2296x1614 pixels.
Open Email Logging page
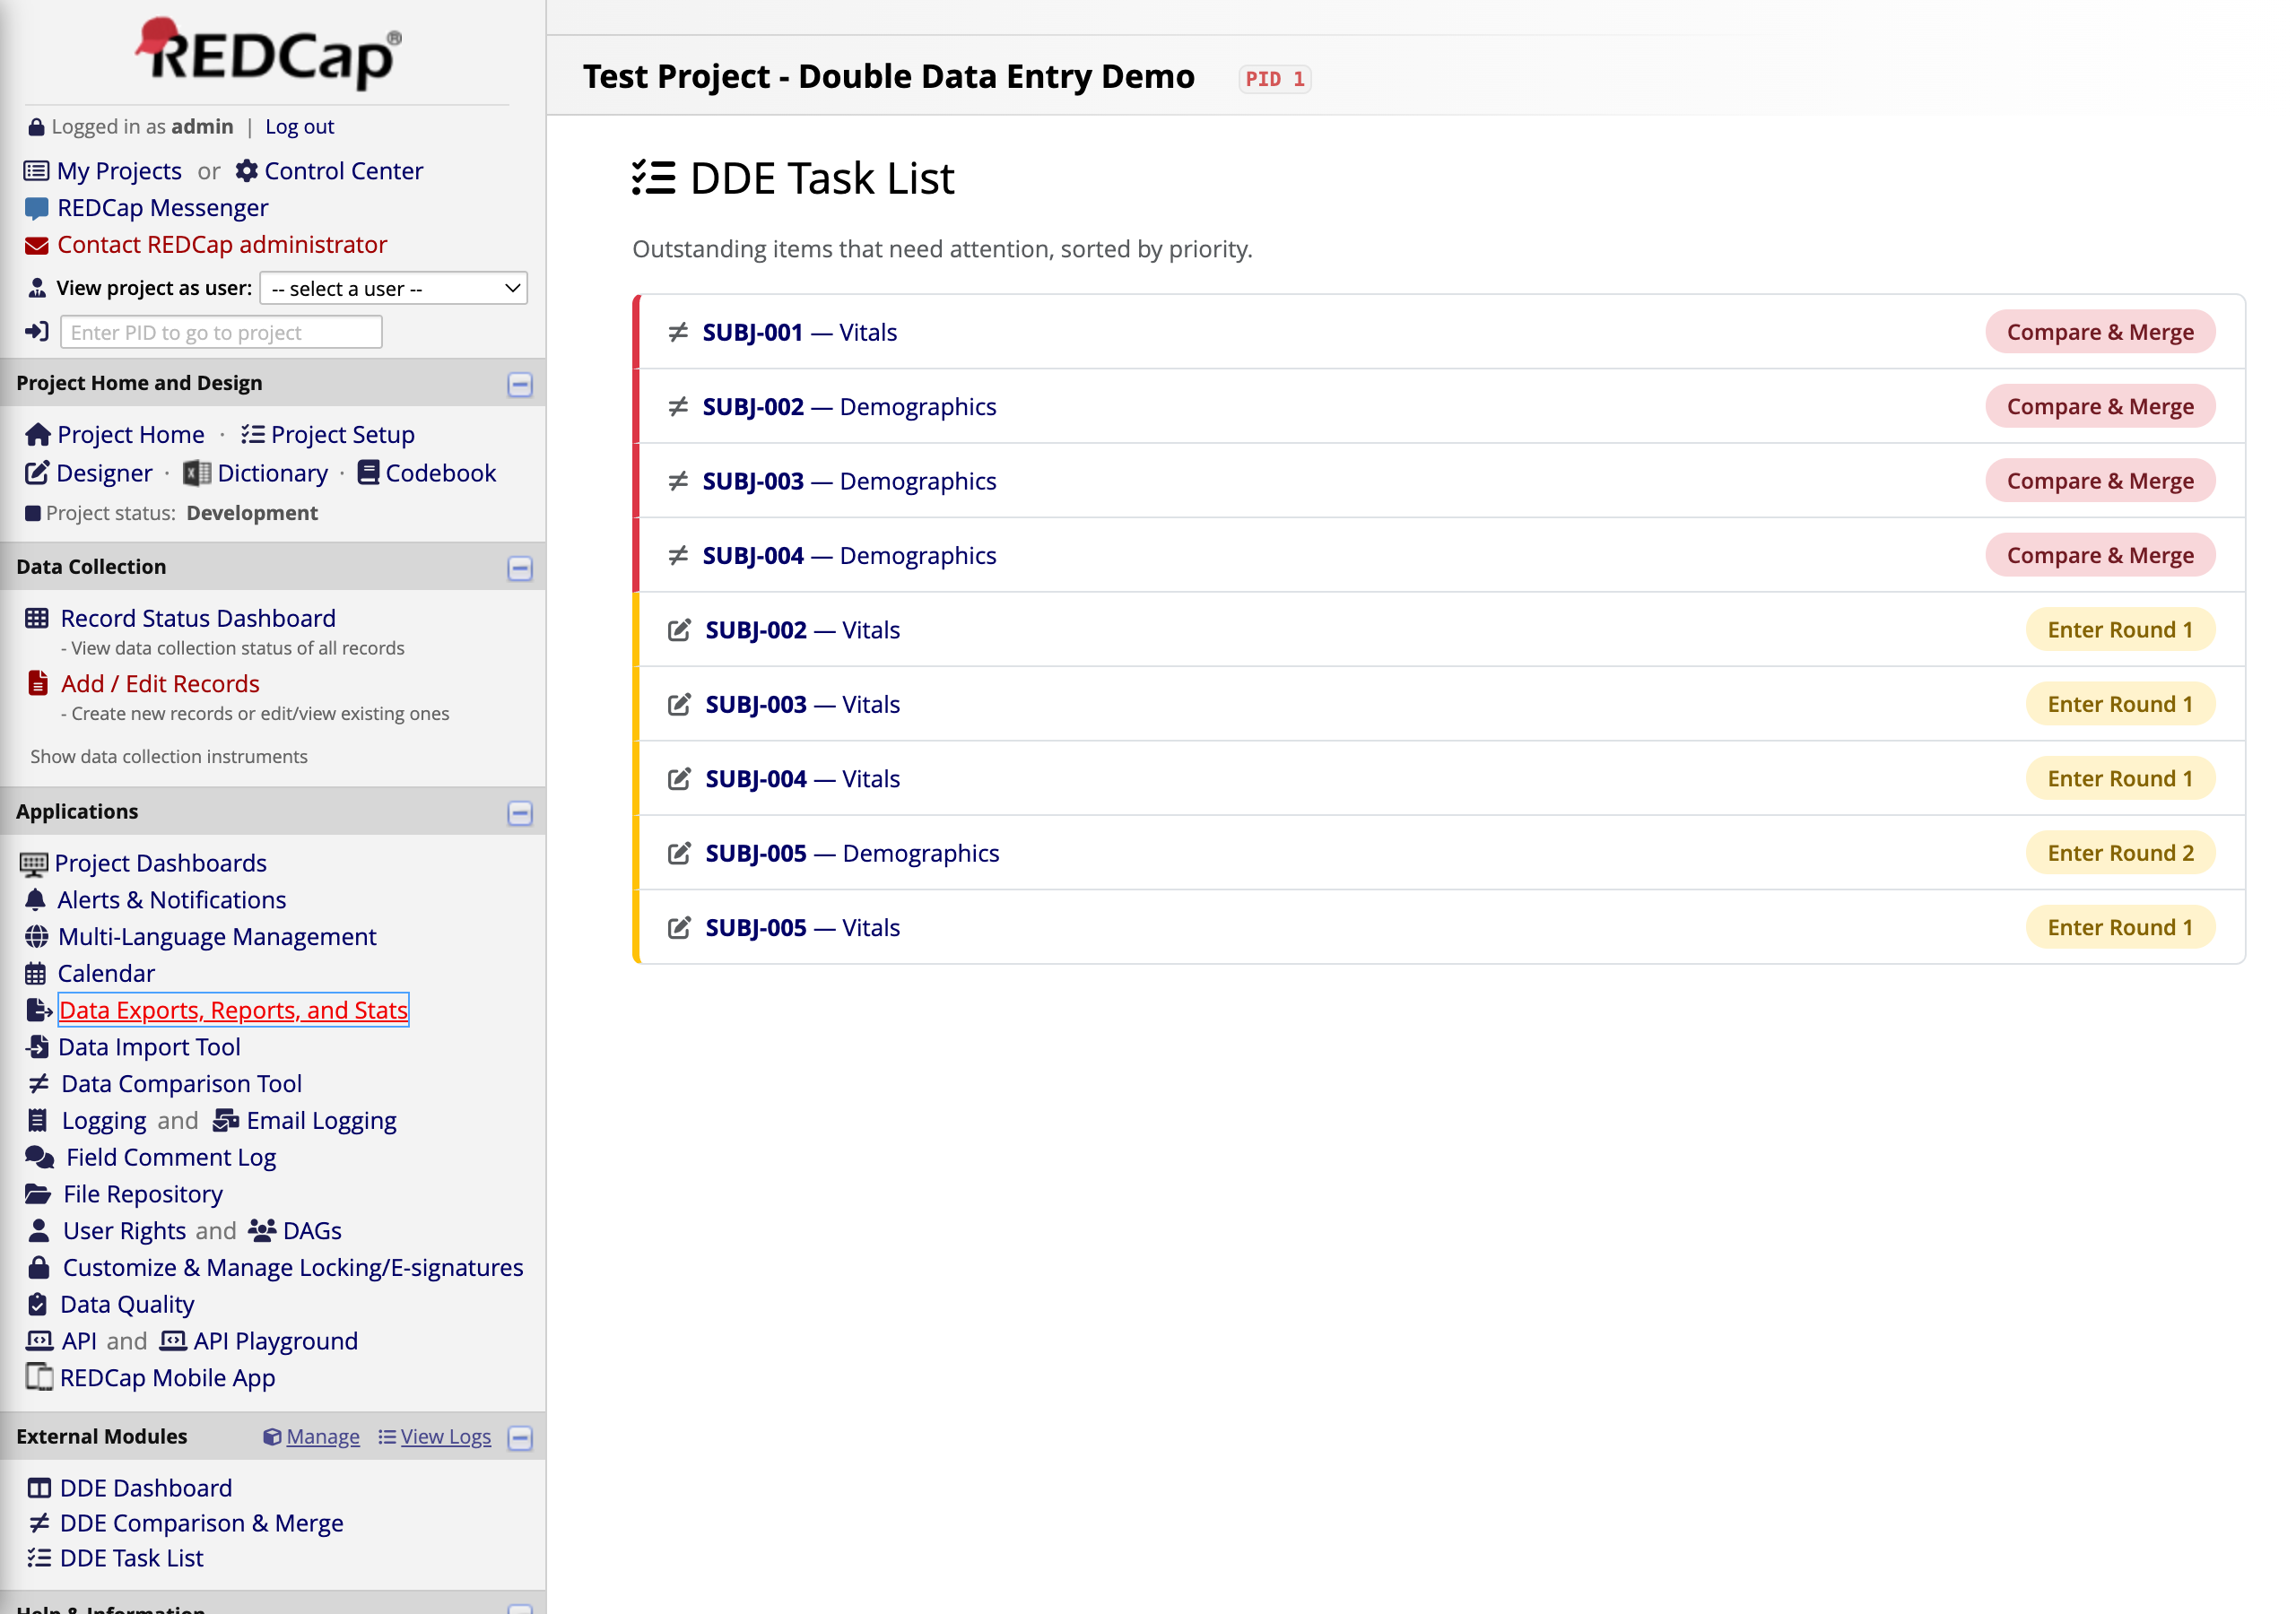click(x=322, y=1121)
